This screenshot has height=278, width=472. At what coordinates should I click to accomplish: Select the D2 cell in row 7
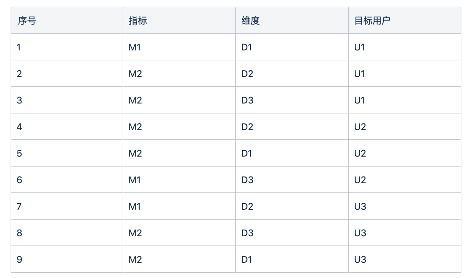pyautogui.click(x=247, y=206)
